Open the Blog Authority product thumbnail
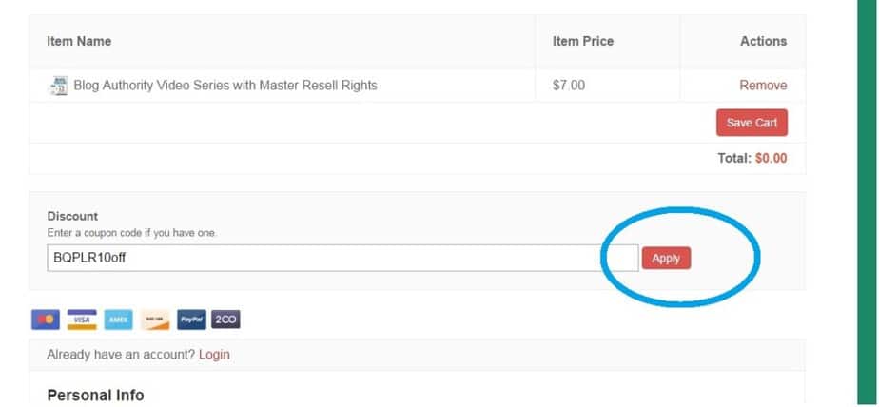The width and height of the screenshot is (879, 407). pos(58,86)
